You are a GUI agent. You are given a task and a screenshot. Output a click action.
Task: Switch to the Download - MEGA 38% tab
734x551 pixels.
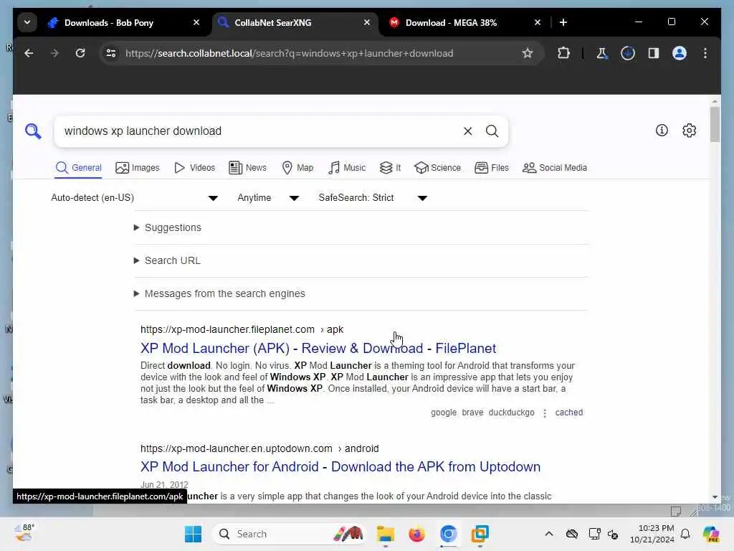pos(451,22)
